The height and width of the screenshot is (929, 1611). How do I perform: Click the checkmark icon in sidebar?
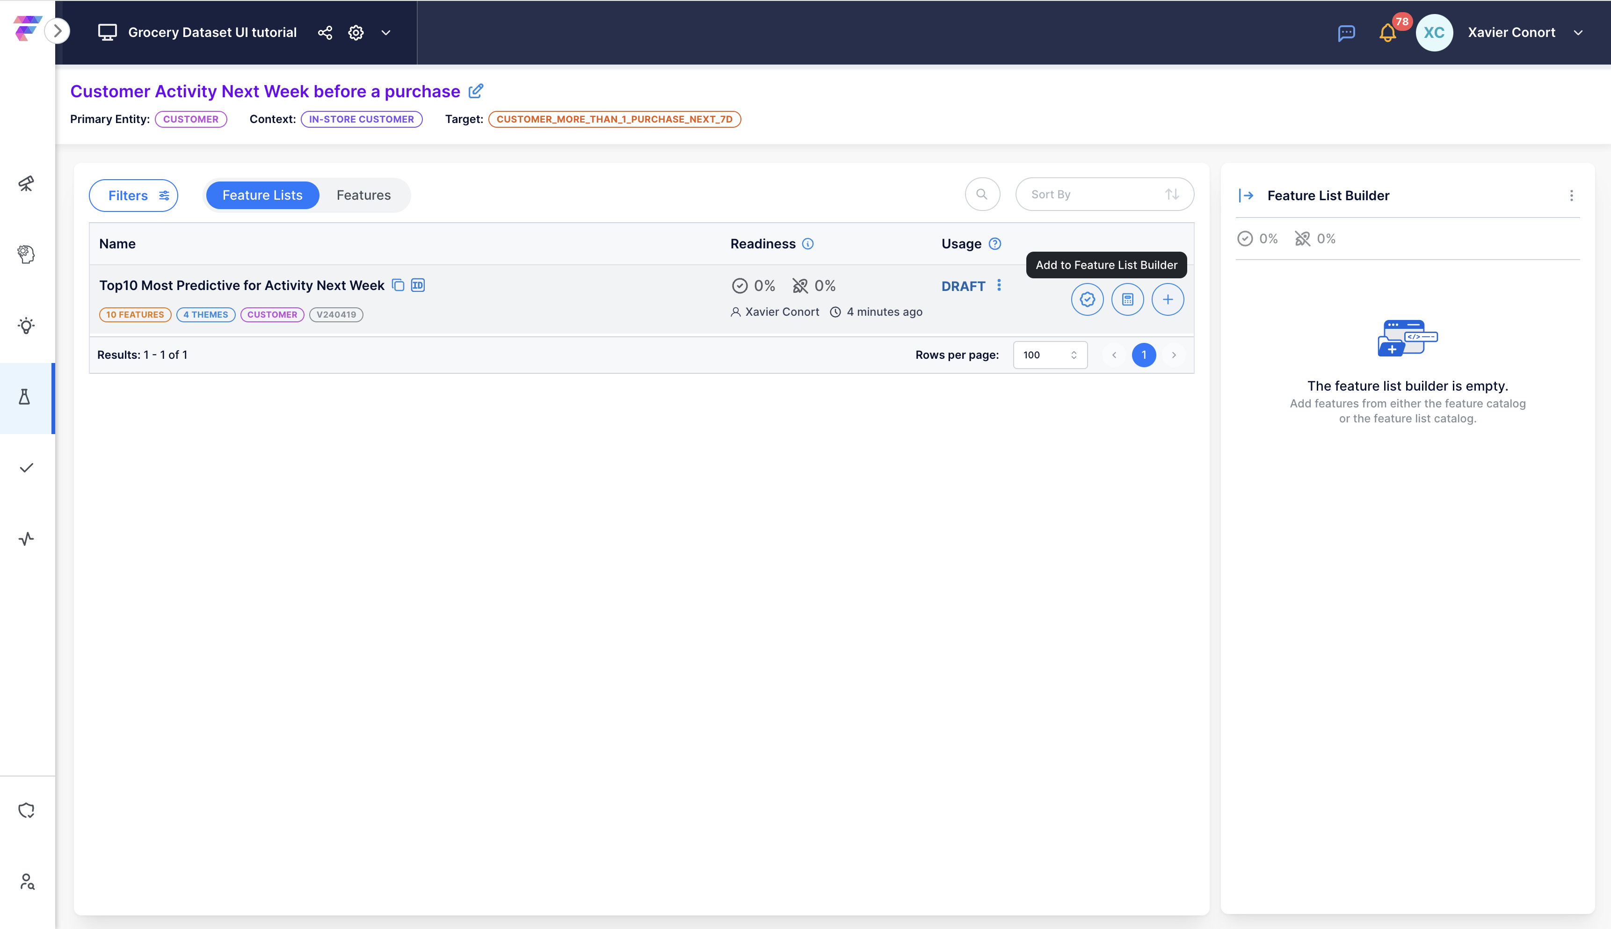26,468
